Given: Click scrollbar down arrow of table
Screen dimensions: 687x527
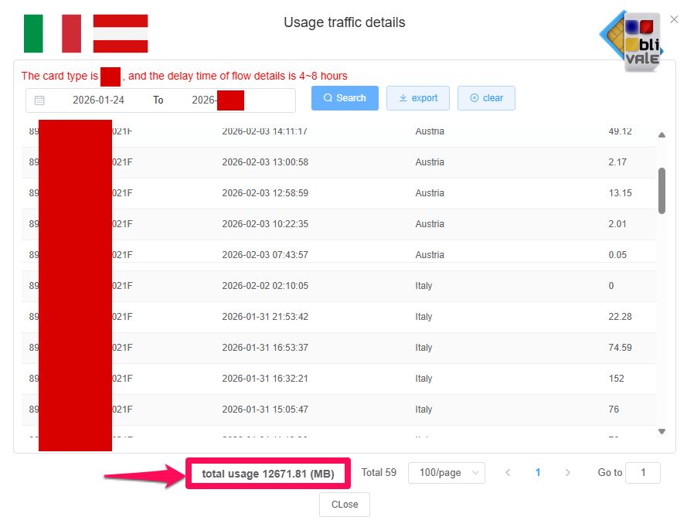Looking at the screenshot, I should 661,431.
